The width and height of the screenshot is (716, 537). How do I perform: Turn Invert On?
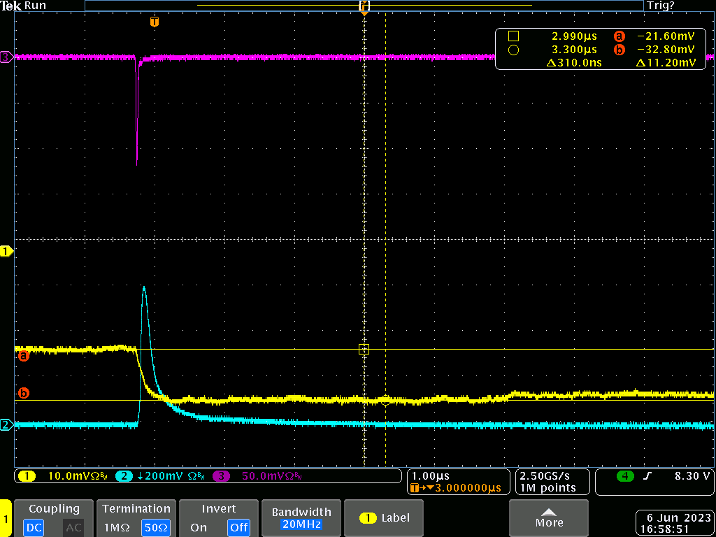pos(199,527)
